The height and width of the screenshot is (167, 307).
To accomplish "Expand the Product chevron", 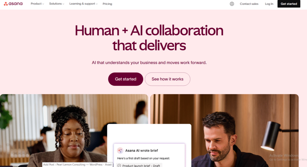I will click(x=43, y=4).
